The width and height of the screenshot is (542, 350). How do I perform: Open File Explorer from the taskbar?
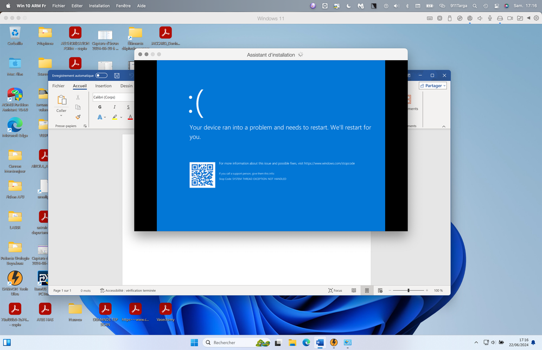pyautogui.click(x=292, y=342)
